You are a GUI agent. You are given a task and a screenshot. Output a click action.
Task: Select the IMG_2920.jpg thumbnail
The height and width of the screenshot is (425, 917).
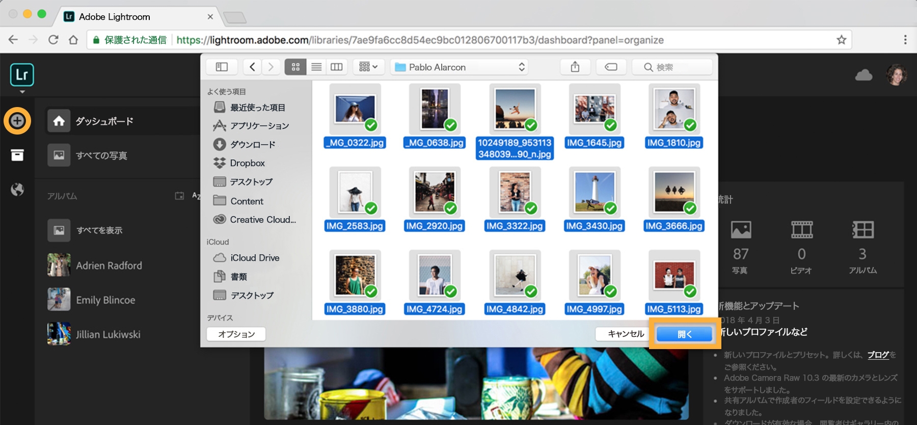(x=435, y=192)
